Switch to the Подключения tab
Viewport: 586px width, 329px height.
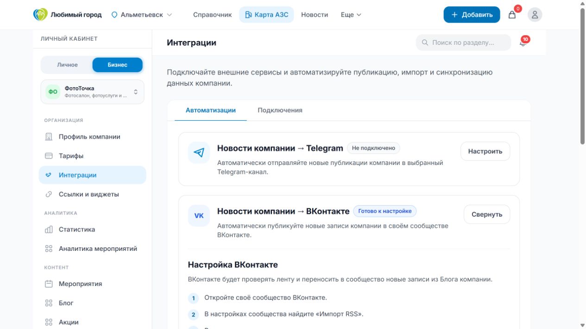point(280,110)
